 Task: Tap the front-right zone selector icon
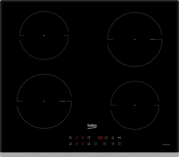pyautogui.click(x=89, y=144)
